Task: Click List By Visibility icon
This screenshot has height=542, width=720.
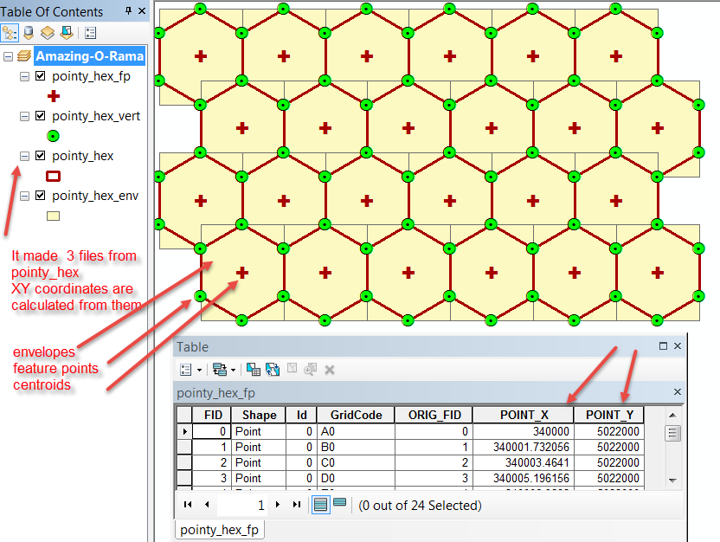Action: tap(48, 33)
